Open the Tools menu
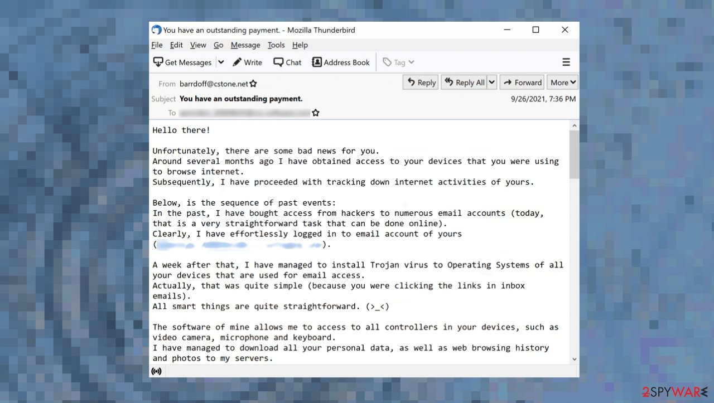Viewport: 714px width, 403px height. [276, 45]
